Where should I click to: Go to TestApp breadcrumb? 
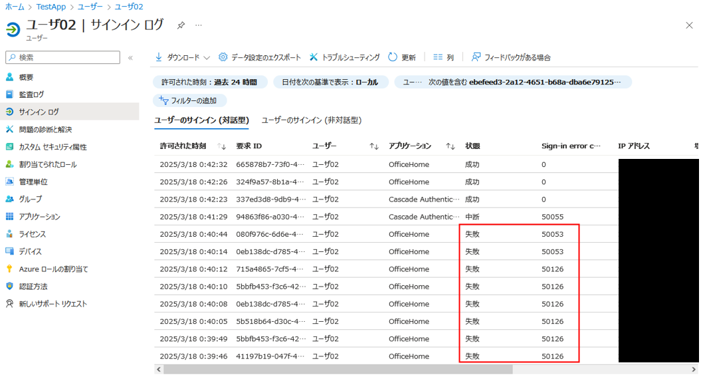[51, 7]
